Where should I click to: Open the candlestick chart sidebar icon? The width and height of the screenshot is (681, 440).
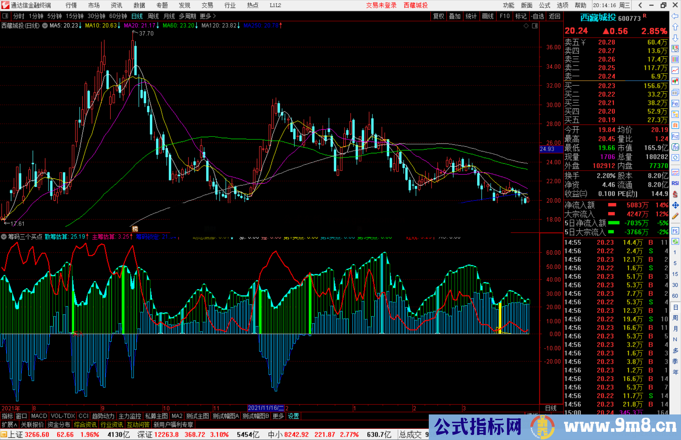coord(675,81)
